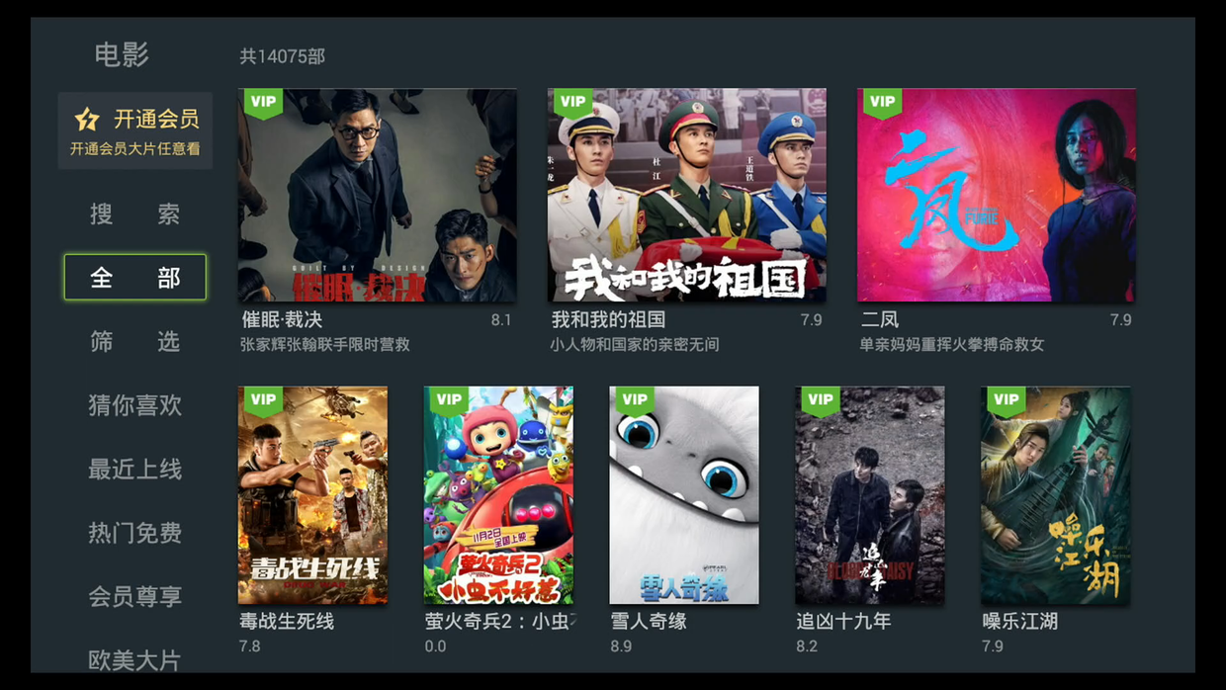Click the VIP badge on 毒战生死线 poster

pyautogui.click(x=263, y=400)
